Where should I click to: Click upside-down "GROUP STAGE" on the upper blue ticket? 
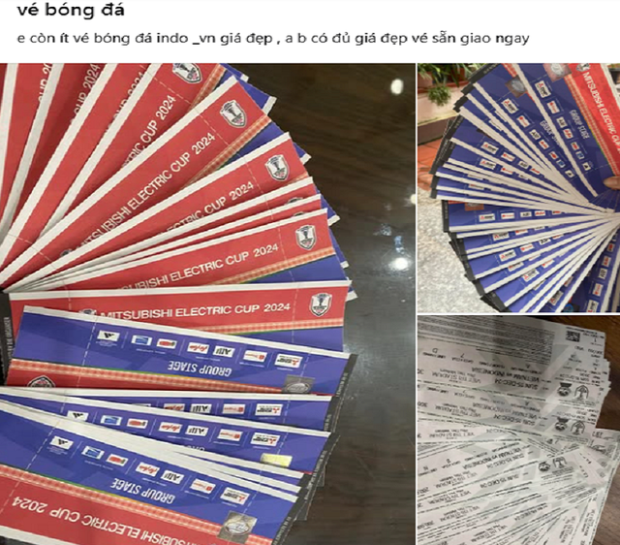click(x=200, y=368)
